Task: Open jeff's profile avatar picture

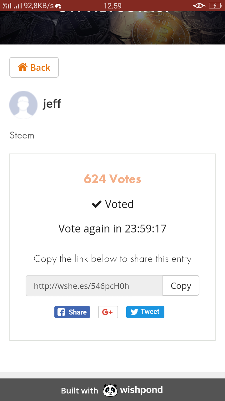Action: (23, 105)
